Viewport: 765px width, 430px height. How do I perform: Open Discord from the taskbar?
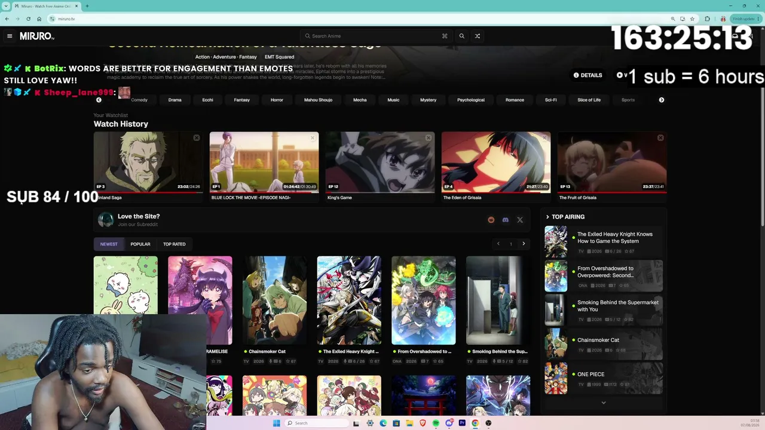[449, 423]
